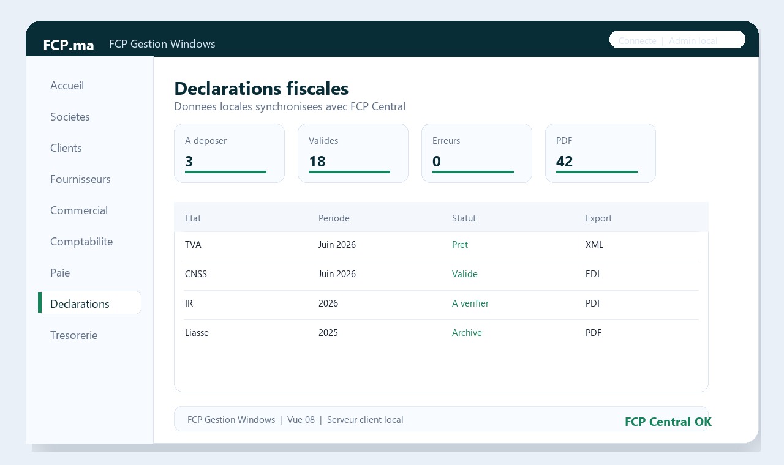Click Juin 2026 in the CNSS row

coord(337,274)
